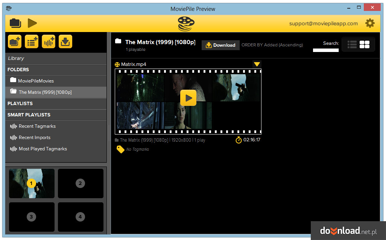Click the yellow download icon button in sidebar
This screenshot has width=386, height=240.
point(65,41)
